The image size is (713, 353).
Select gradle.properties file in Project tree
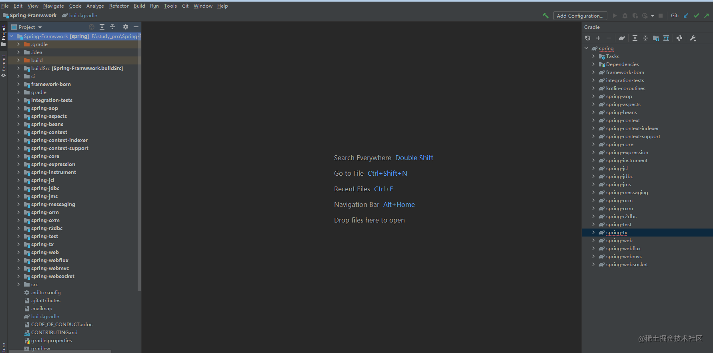(52, 340)
